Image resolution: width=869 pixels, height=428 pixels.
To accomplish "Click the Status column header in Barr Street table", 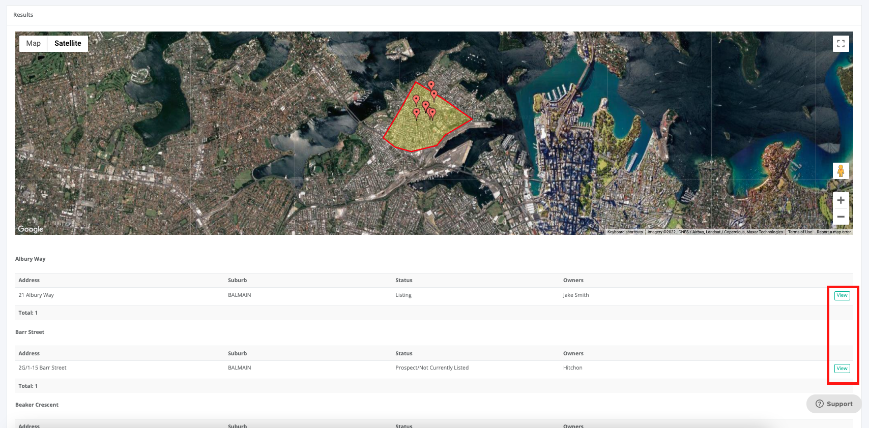I will 404,353.
